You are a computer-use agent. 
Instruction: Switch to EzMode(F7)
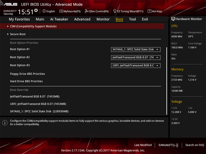coord(169,145)
